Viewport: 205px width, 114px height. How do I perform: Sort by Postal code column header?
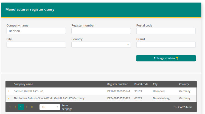pyautogui.click(x=141, y=84)
